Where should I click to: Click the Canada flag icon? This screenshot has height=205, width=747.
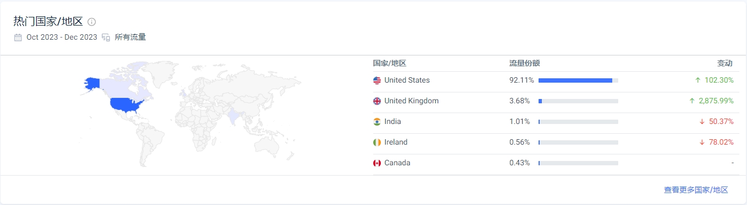377,163
